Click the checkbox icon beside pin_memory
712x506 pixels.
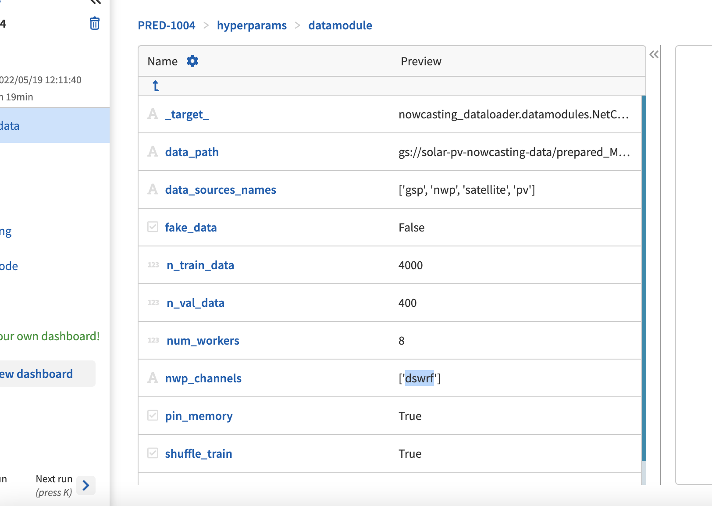[x=152, y=415]
